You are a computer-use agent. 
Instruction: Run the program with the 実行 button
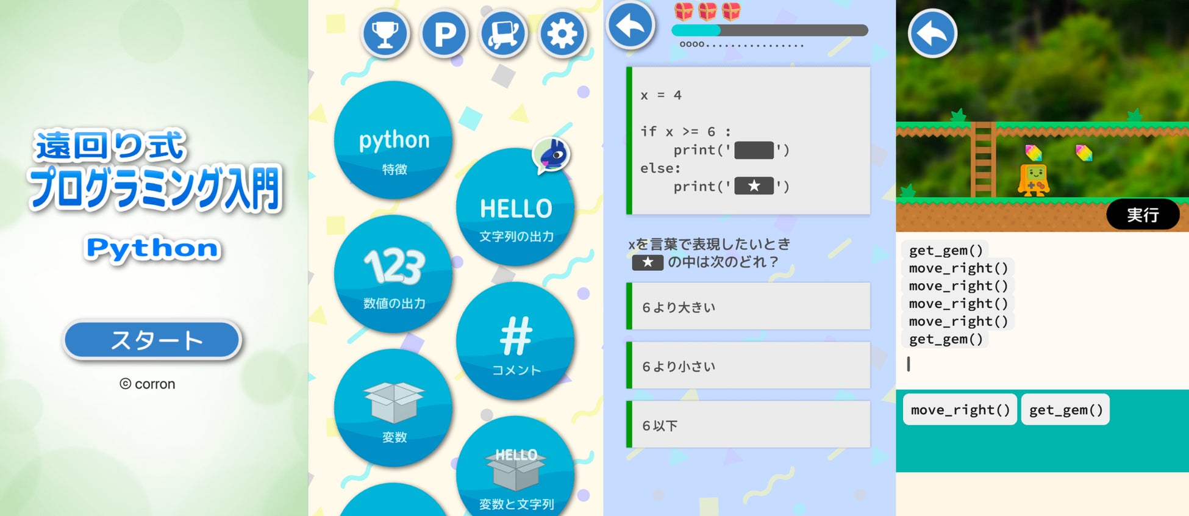[x=1143, y=214]
